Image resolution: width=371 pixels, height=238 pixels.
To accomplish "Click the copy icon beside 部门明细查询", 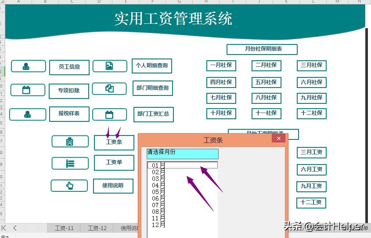I will pos(109,88).
